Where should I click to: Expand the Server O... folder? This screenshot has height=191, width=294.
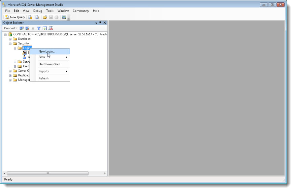[x=10, y=71]
